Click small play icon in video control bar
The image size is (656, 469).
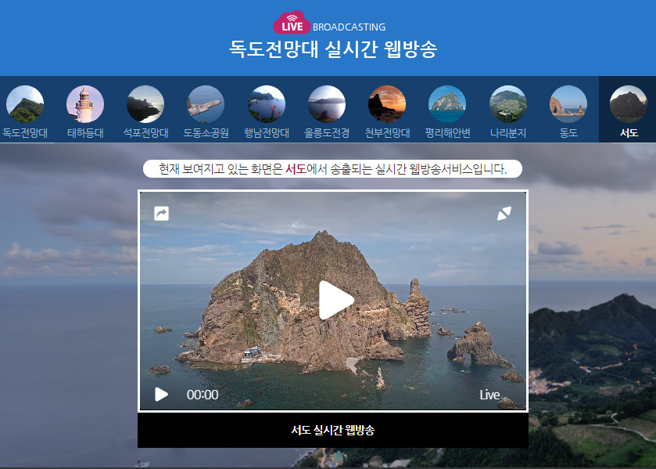pos(161,395)
